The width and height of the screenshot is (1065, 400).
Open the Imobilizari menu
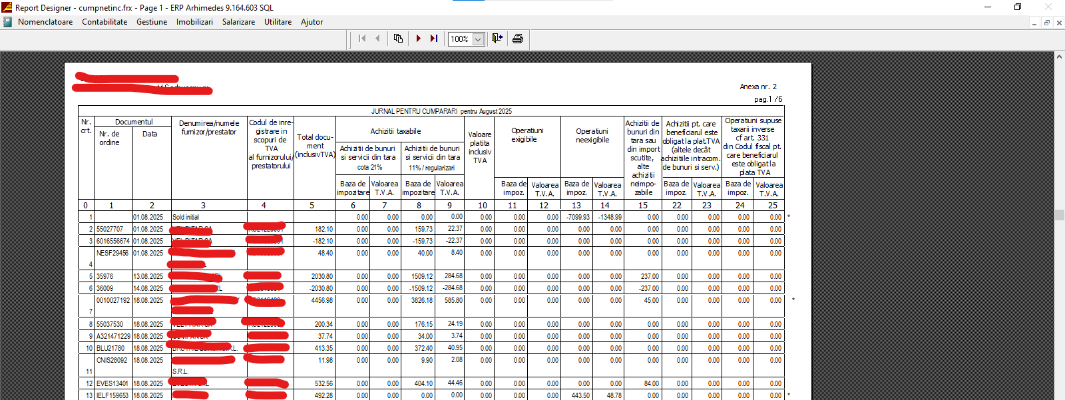coord(194,22)
